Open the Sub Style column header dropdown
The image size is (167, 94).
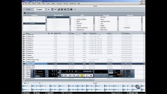coord(118,15)
